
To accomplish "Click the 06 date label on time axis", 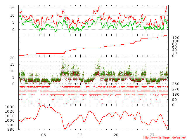I will click(x=44, y=135).
